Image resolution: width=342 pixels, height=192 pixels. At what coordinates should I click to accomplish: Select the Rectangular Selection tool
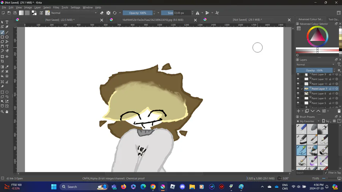[2, 92]
